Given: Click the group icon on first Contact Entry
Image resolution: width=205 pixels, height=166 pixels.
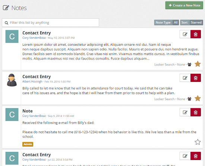Looking at the screenshot, I should (189, 64).
